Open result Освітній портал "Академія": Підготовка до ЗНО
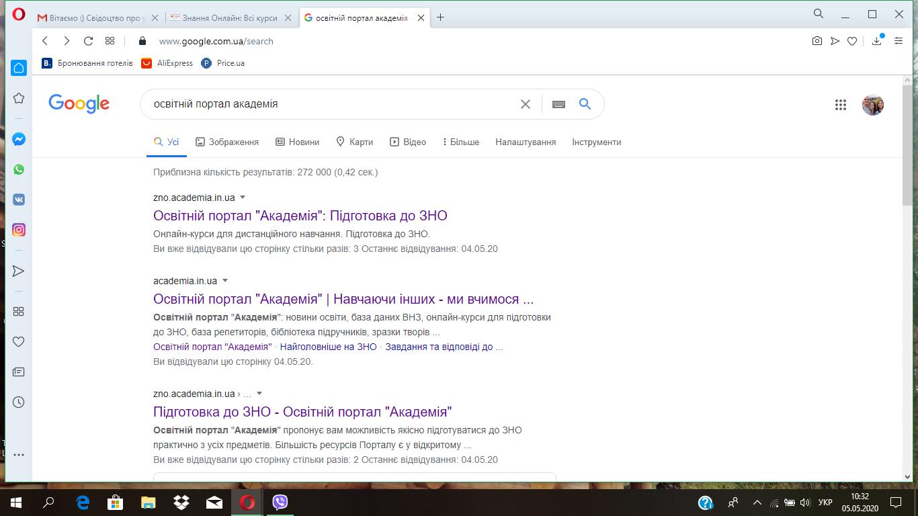 [300, 216]
